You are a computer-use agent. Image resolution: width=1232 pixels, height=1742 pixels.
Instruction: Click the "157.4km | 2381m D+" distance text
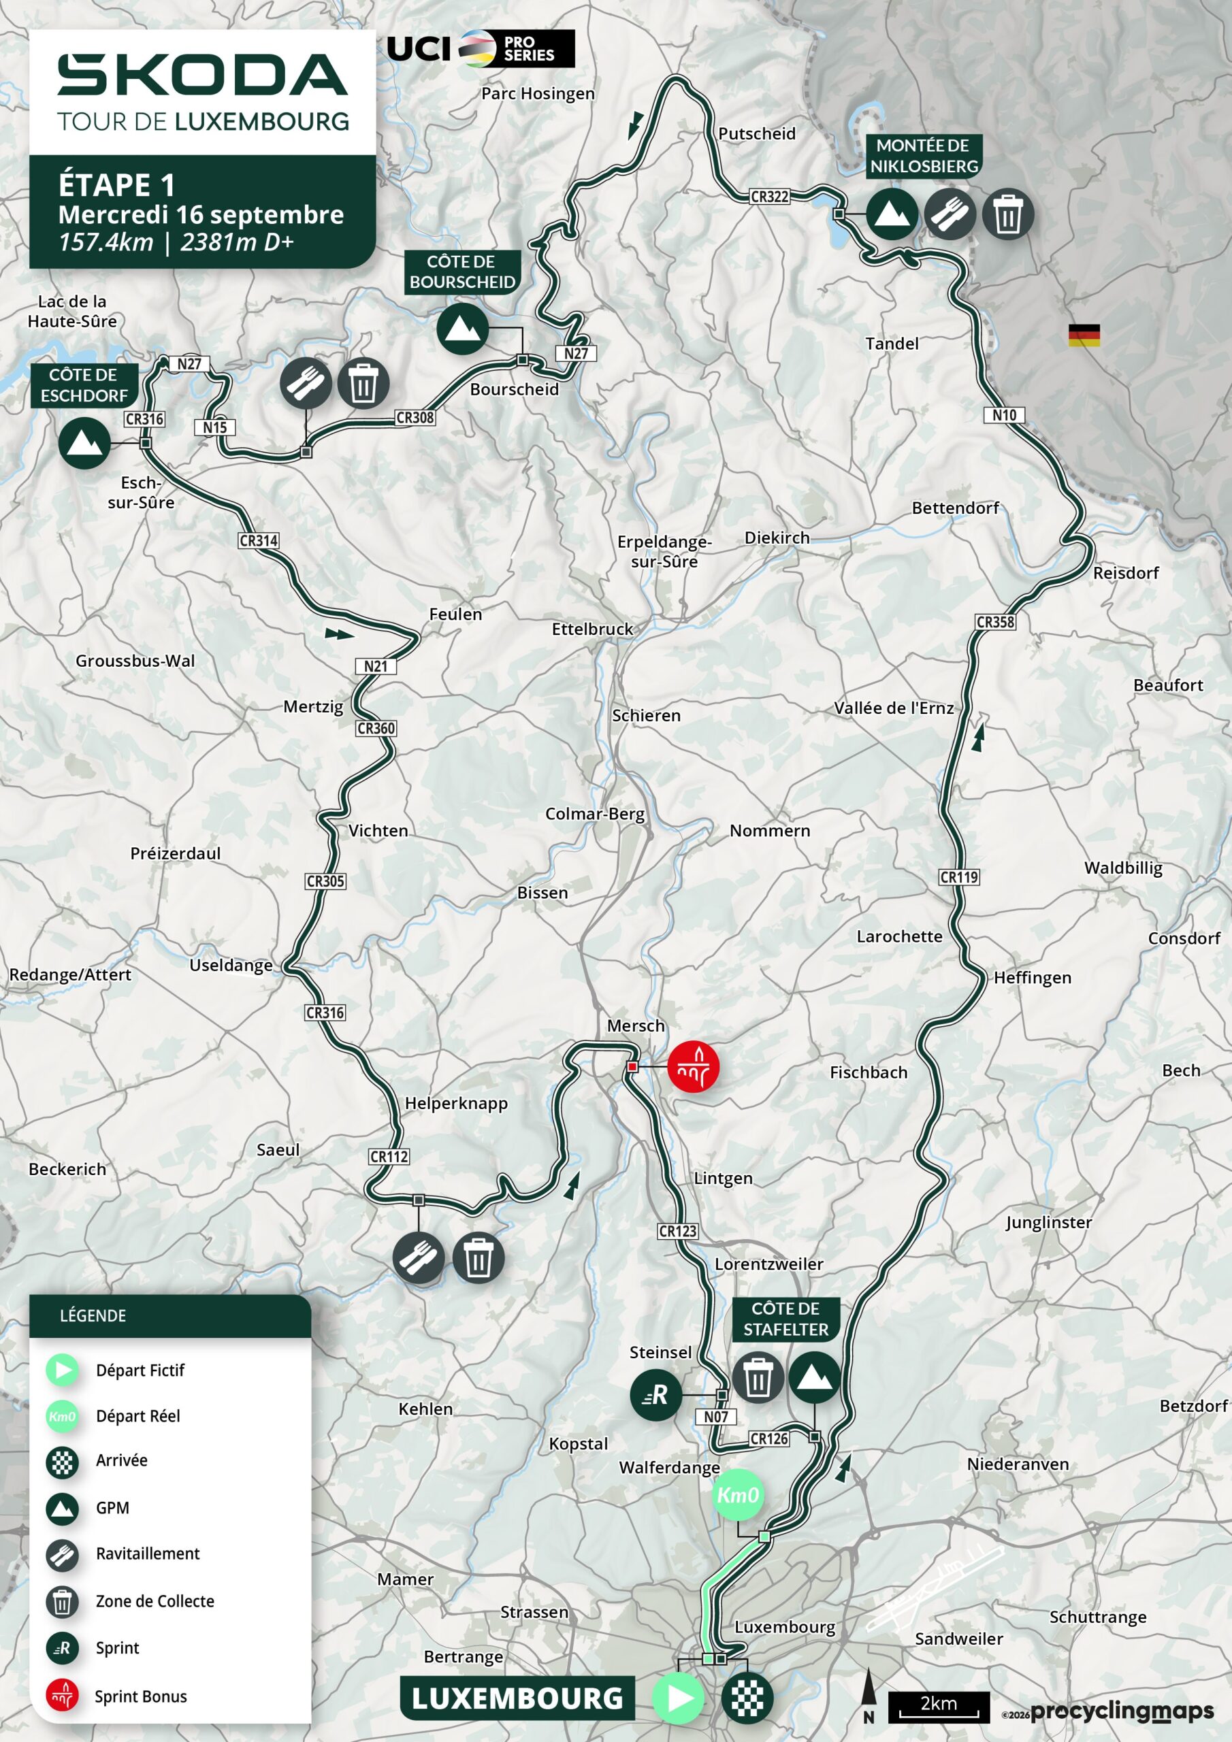point(176,242)
